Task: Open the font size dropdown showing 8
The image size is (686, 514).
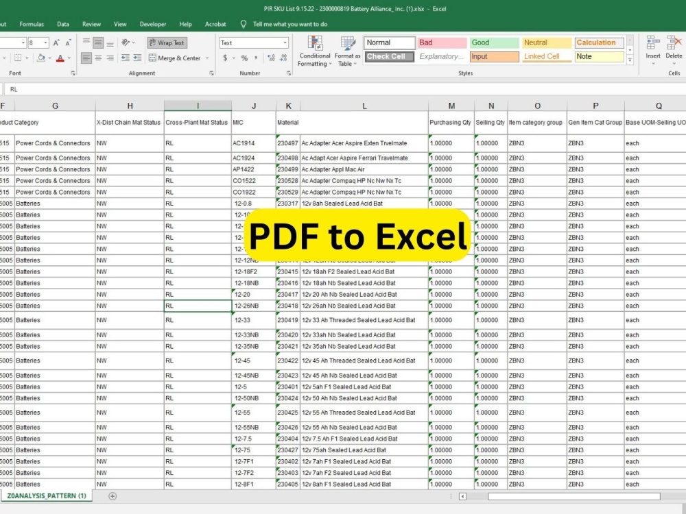Action: click(x=45, y=42)
